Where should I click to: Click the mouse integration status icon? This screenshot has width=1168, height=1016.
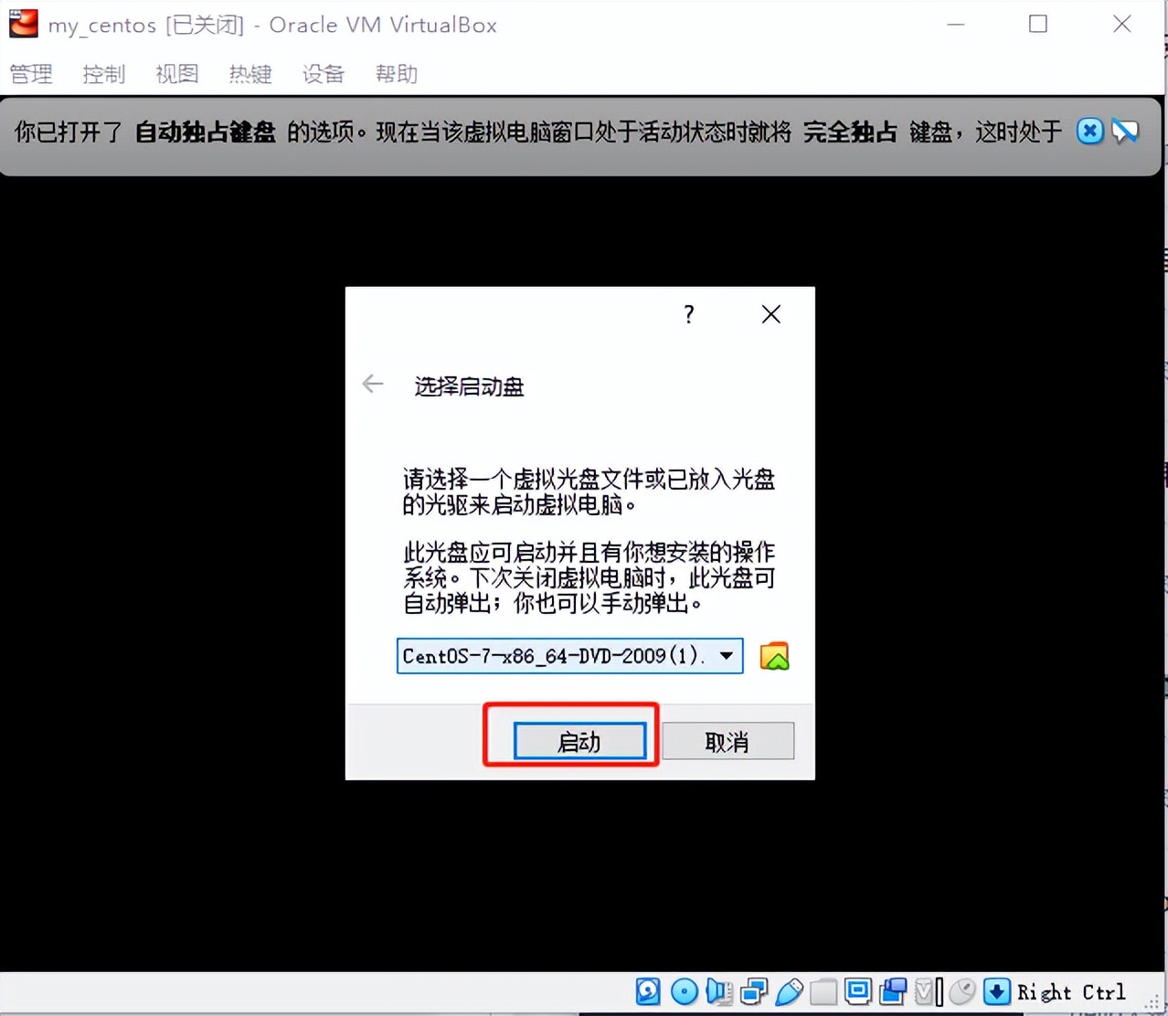962,991
